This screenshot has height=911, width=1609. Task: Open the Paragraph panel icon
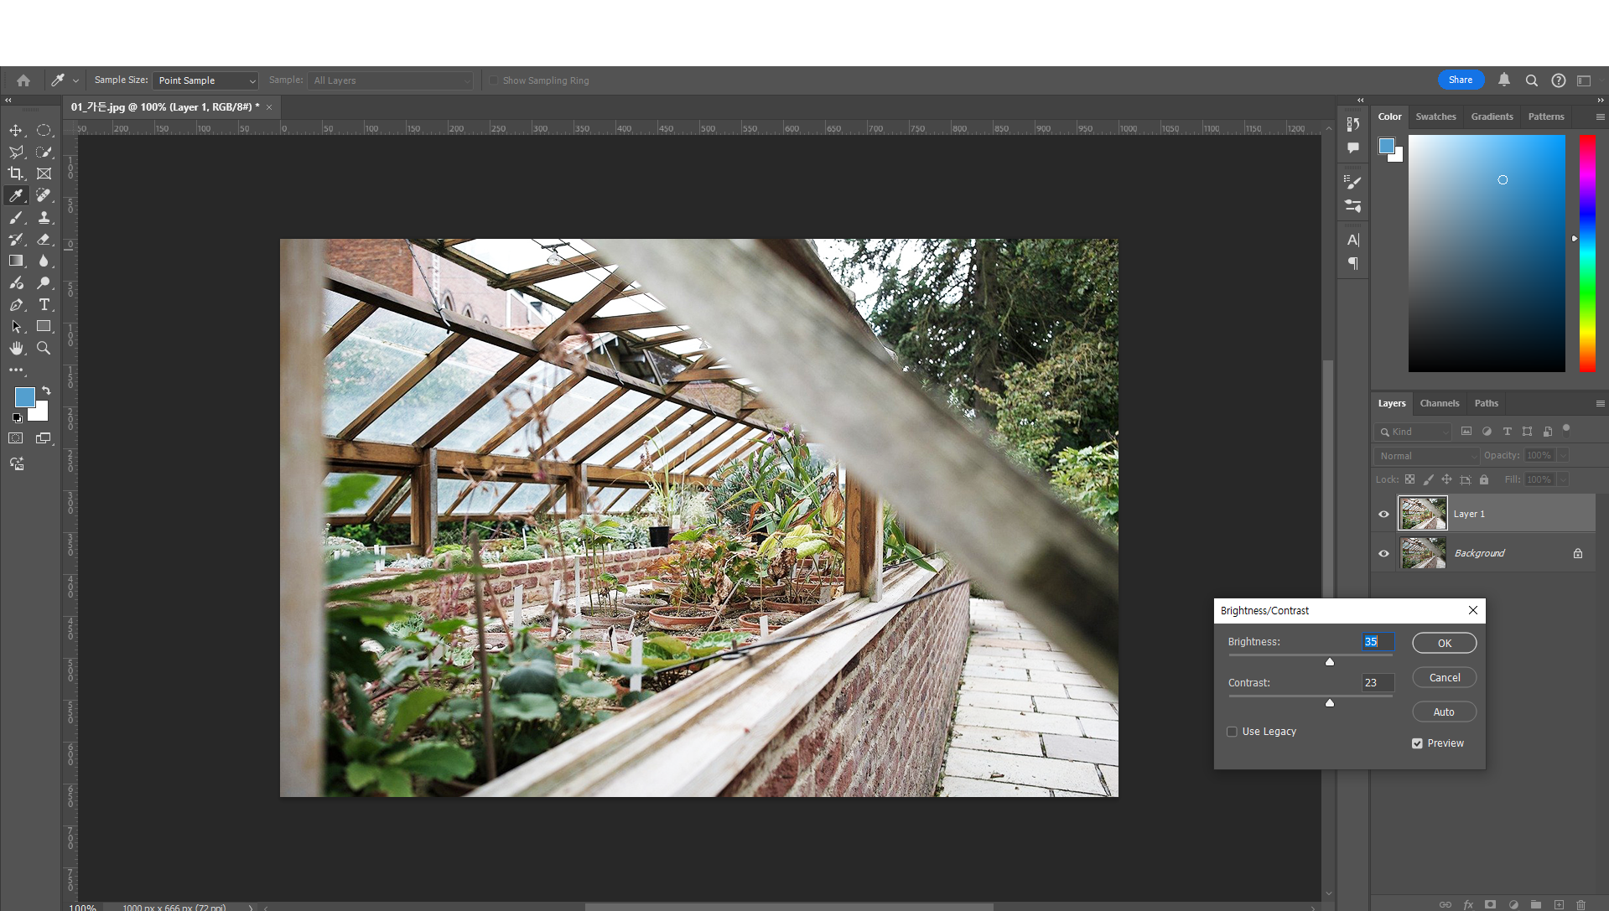(x=1352, y=263)
